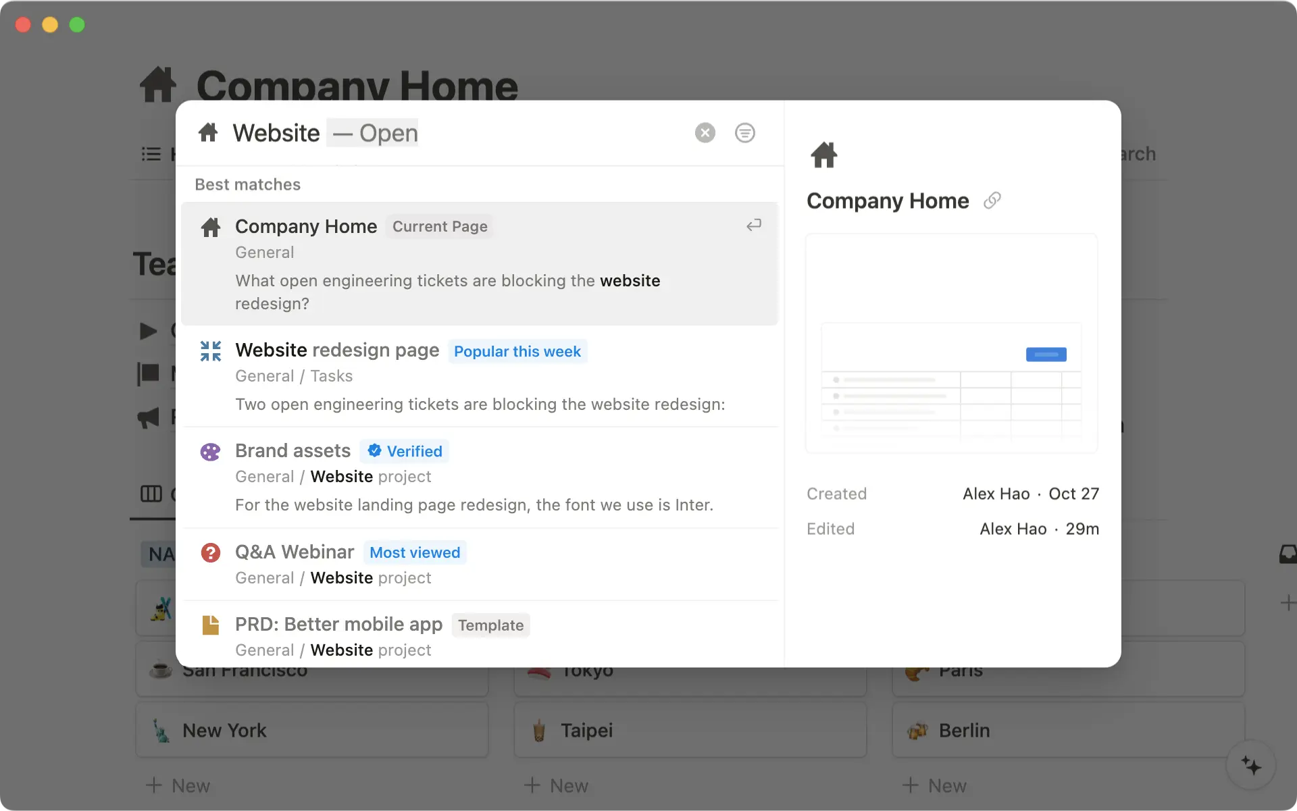The height and width of the screenshot is (811, 1297).
Task: Copy link icon next to Company Home
Action: tap(992, 201)
